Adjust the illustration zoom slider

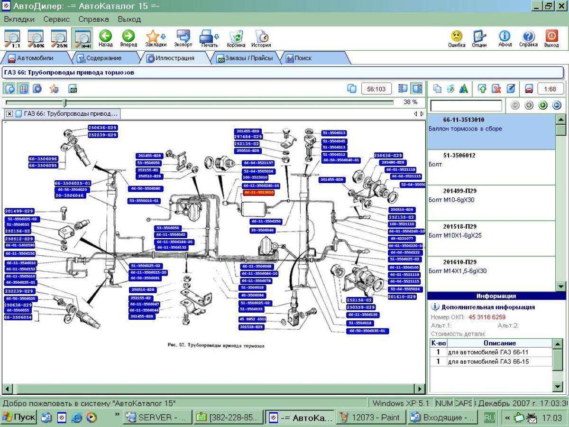[64, 102]
